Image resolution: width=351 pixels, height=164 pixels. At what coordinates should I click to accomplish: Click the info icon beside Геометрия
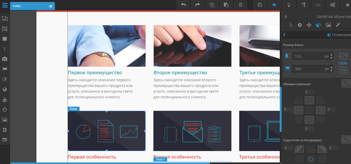click(x=284, y=35)
